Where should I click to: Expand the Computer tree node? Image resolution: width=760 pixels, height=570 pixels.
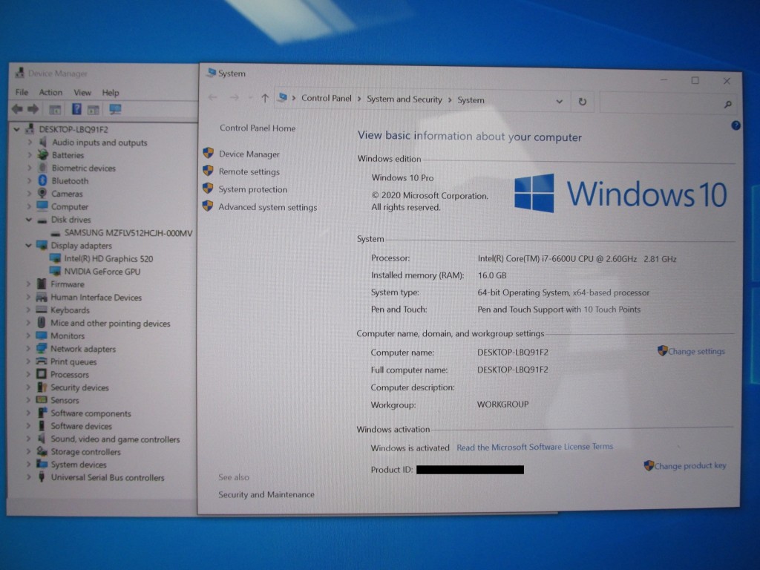[29, 206]
